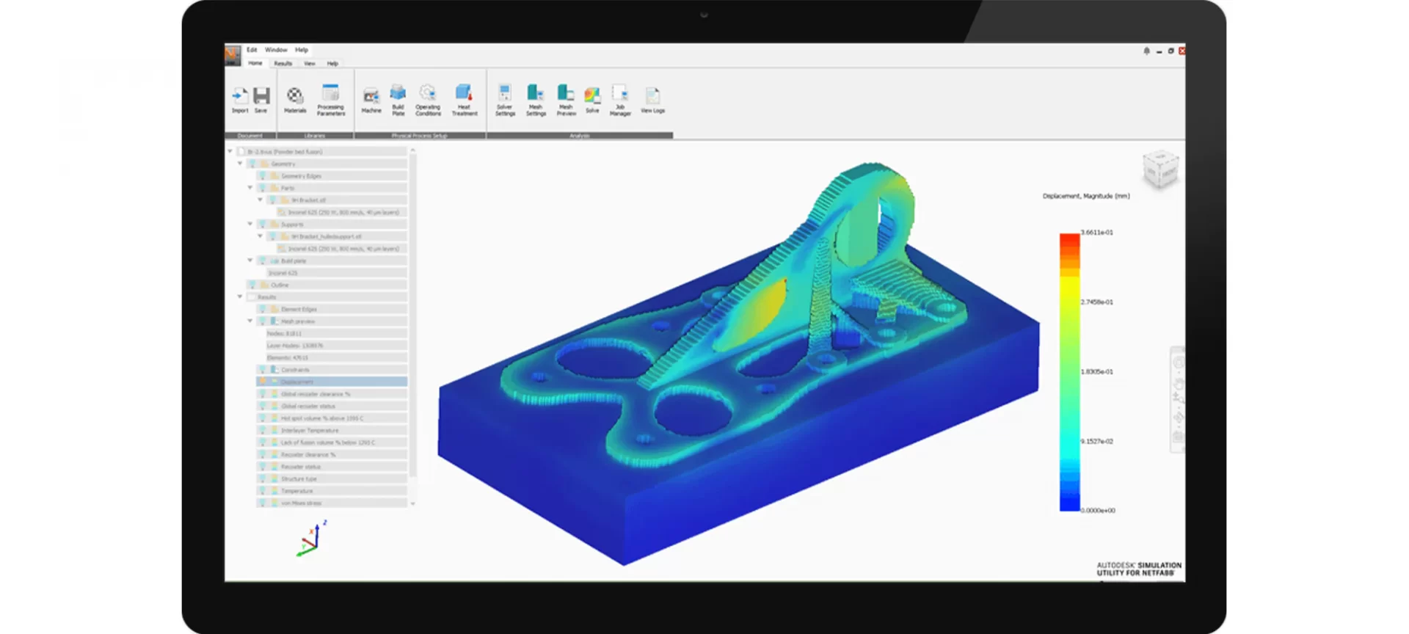Screen dimensions: 1409x634
Task: Click the notification bell icon
Action: pyautogui.click(x=1146, y=51)
